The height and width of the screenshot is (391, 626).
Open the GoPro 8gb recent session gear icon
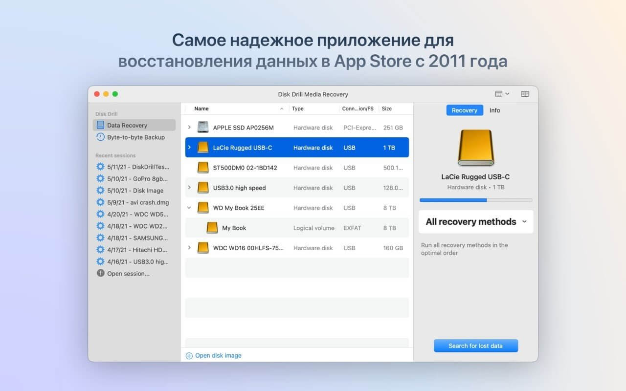pos(100,179)
